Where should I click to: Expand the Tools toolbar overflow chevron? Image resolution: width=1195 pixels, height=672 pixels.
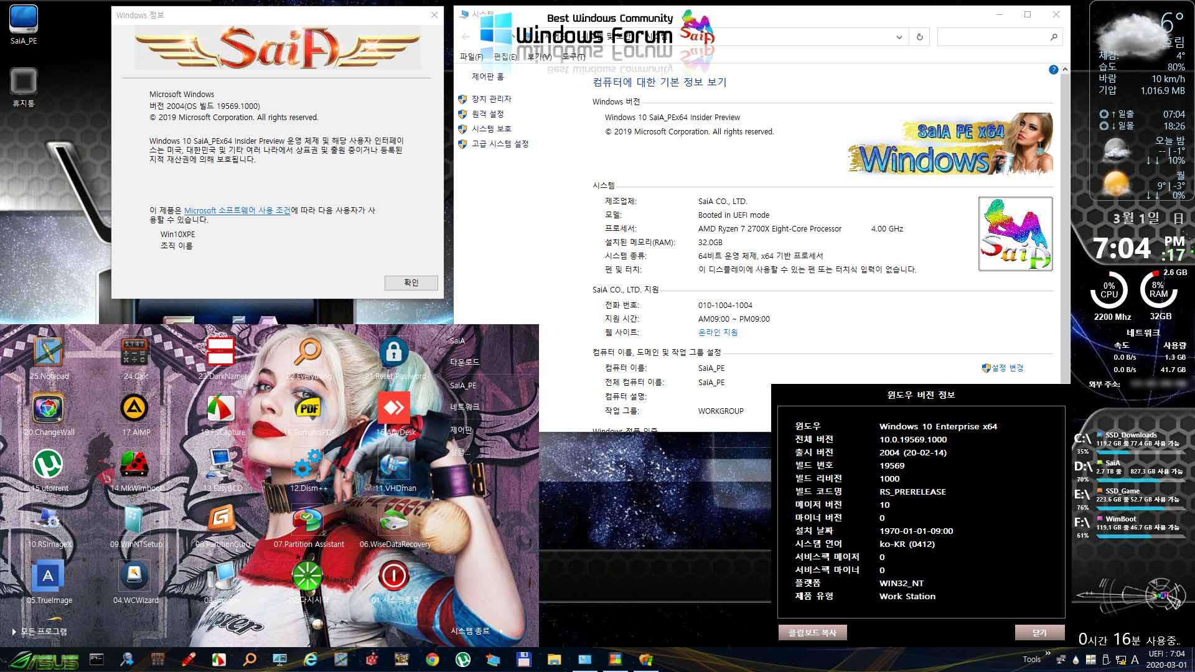[x=1047, y=653]
